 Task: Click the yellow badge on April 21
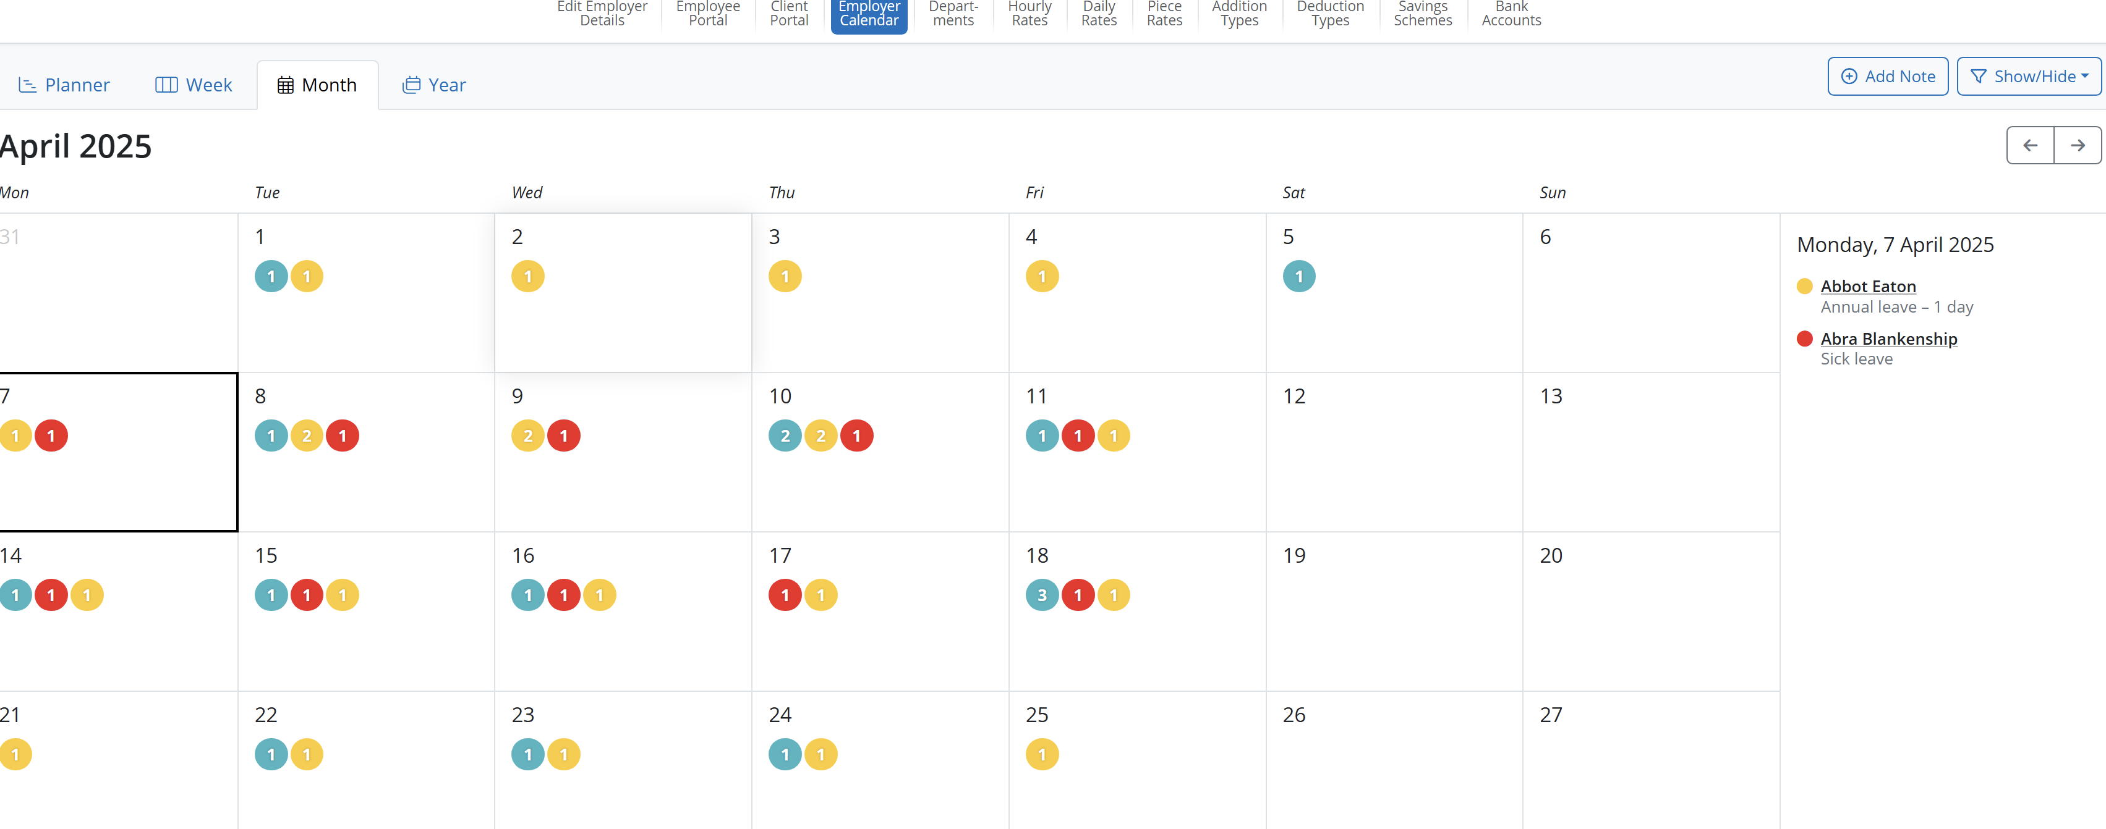pyautogui.click(x=15, y=755)
